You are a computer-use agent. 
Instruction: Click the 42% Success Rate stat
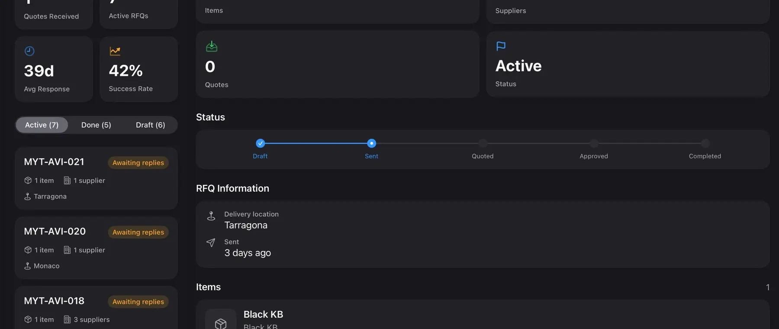coord(138,69)
